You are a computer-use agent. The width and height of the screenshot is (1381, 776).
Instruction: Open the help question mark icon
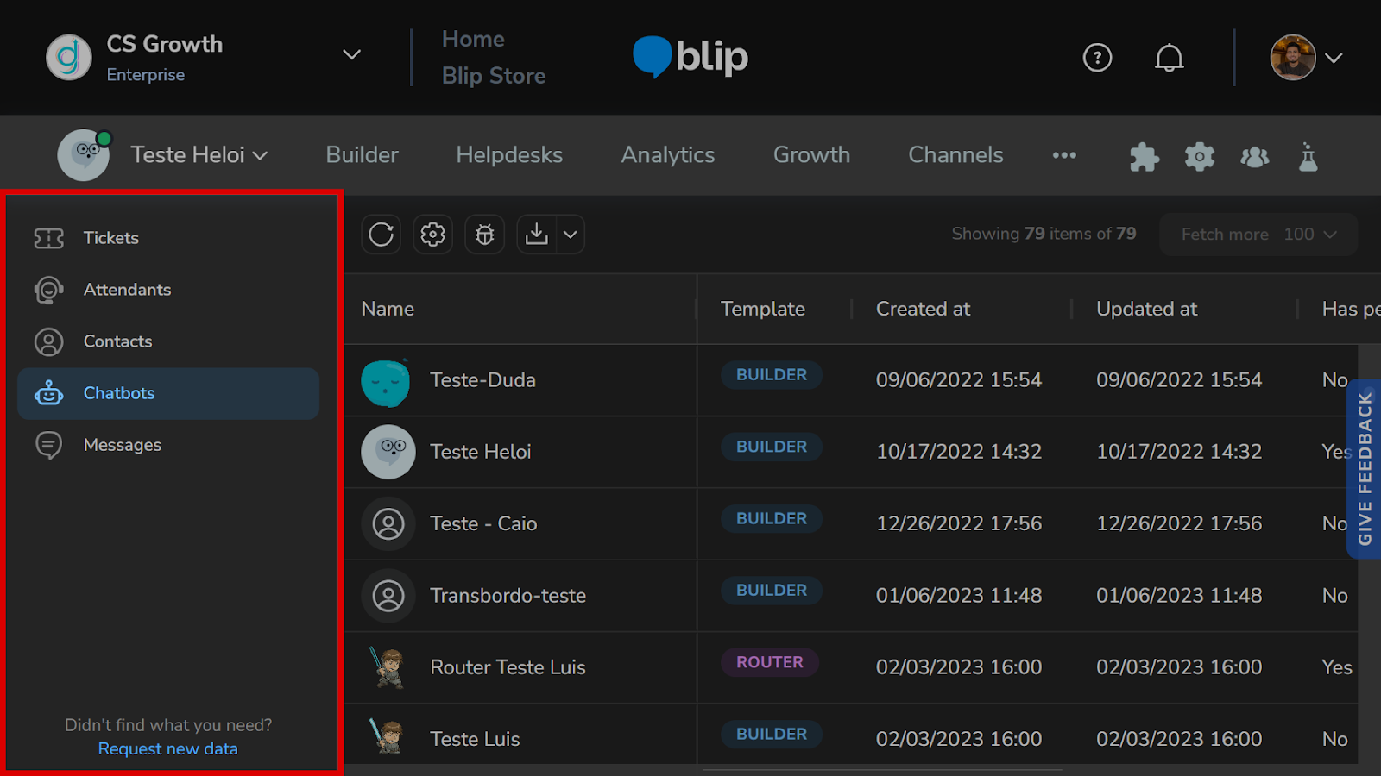point(1097,58)
